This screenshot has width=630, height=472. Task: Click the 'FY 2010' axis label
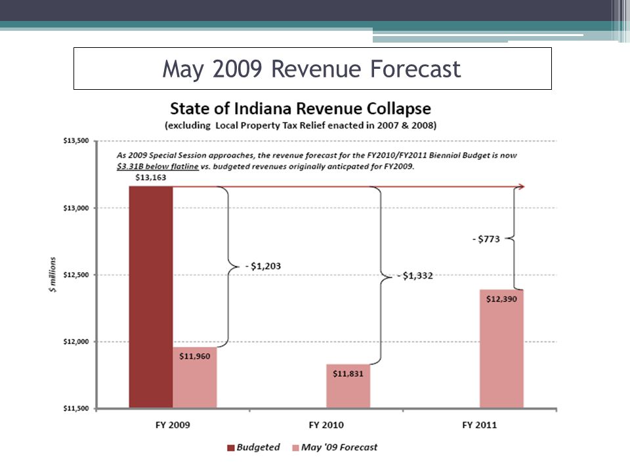[326, 425]
